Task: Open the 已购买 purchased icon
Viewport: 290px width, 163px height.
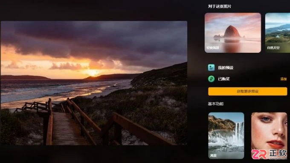Action: click(211, 79)
